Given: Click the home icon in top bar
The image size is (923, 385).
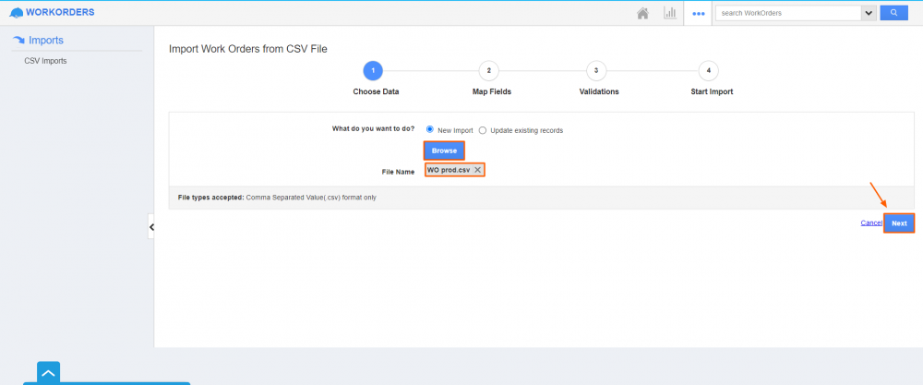Looking at the screenshot, I should click(642, 13).
